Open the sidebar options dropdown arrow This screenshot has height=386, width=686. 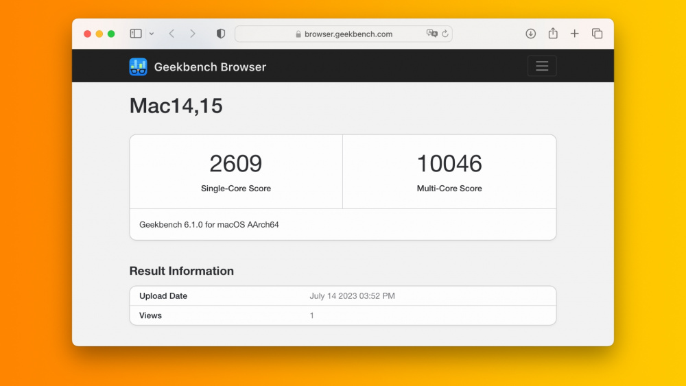tap(152, 34)
